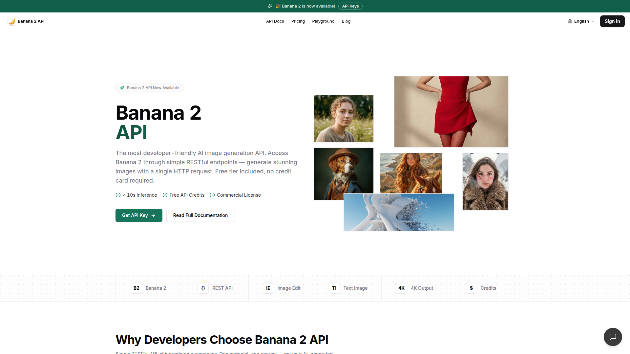Click the Get API Key button
This screenshot has width=630, height=354.
tap(139, 215)
